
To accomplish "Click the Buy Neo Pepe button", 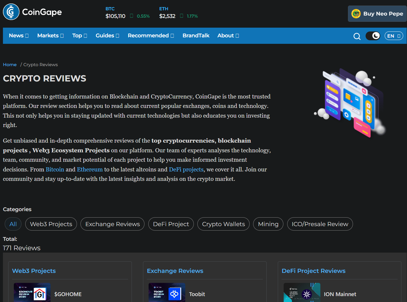I will (377, 14).
